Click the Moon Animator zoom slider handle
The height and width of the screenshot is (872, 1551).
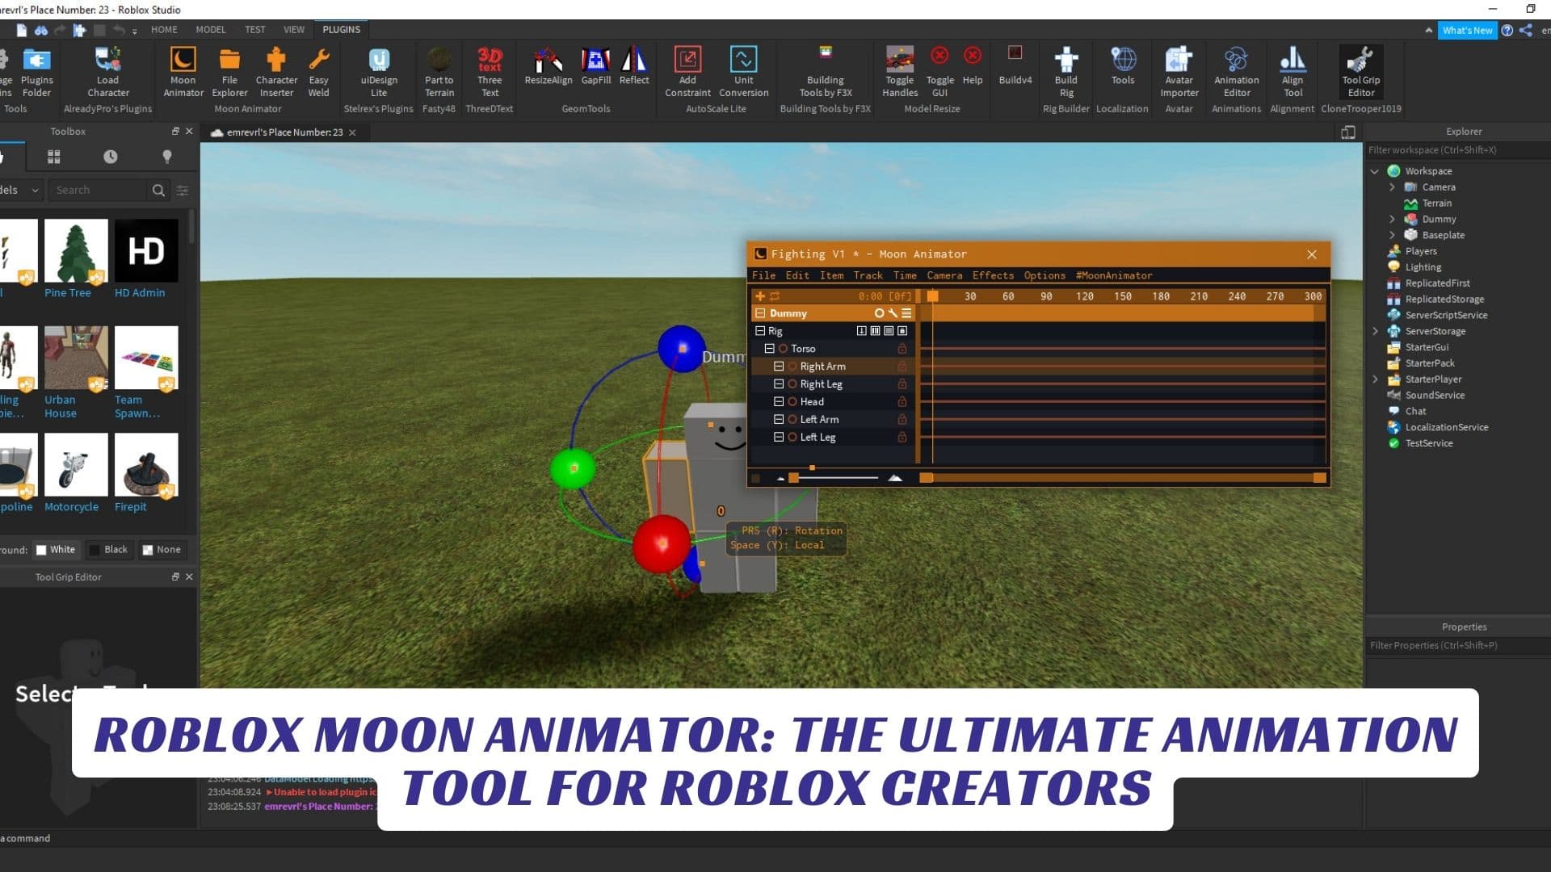[x=794, y=478]
